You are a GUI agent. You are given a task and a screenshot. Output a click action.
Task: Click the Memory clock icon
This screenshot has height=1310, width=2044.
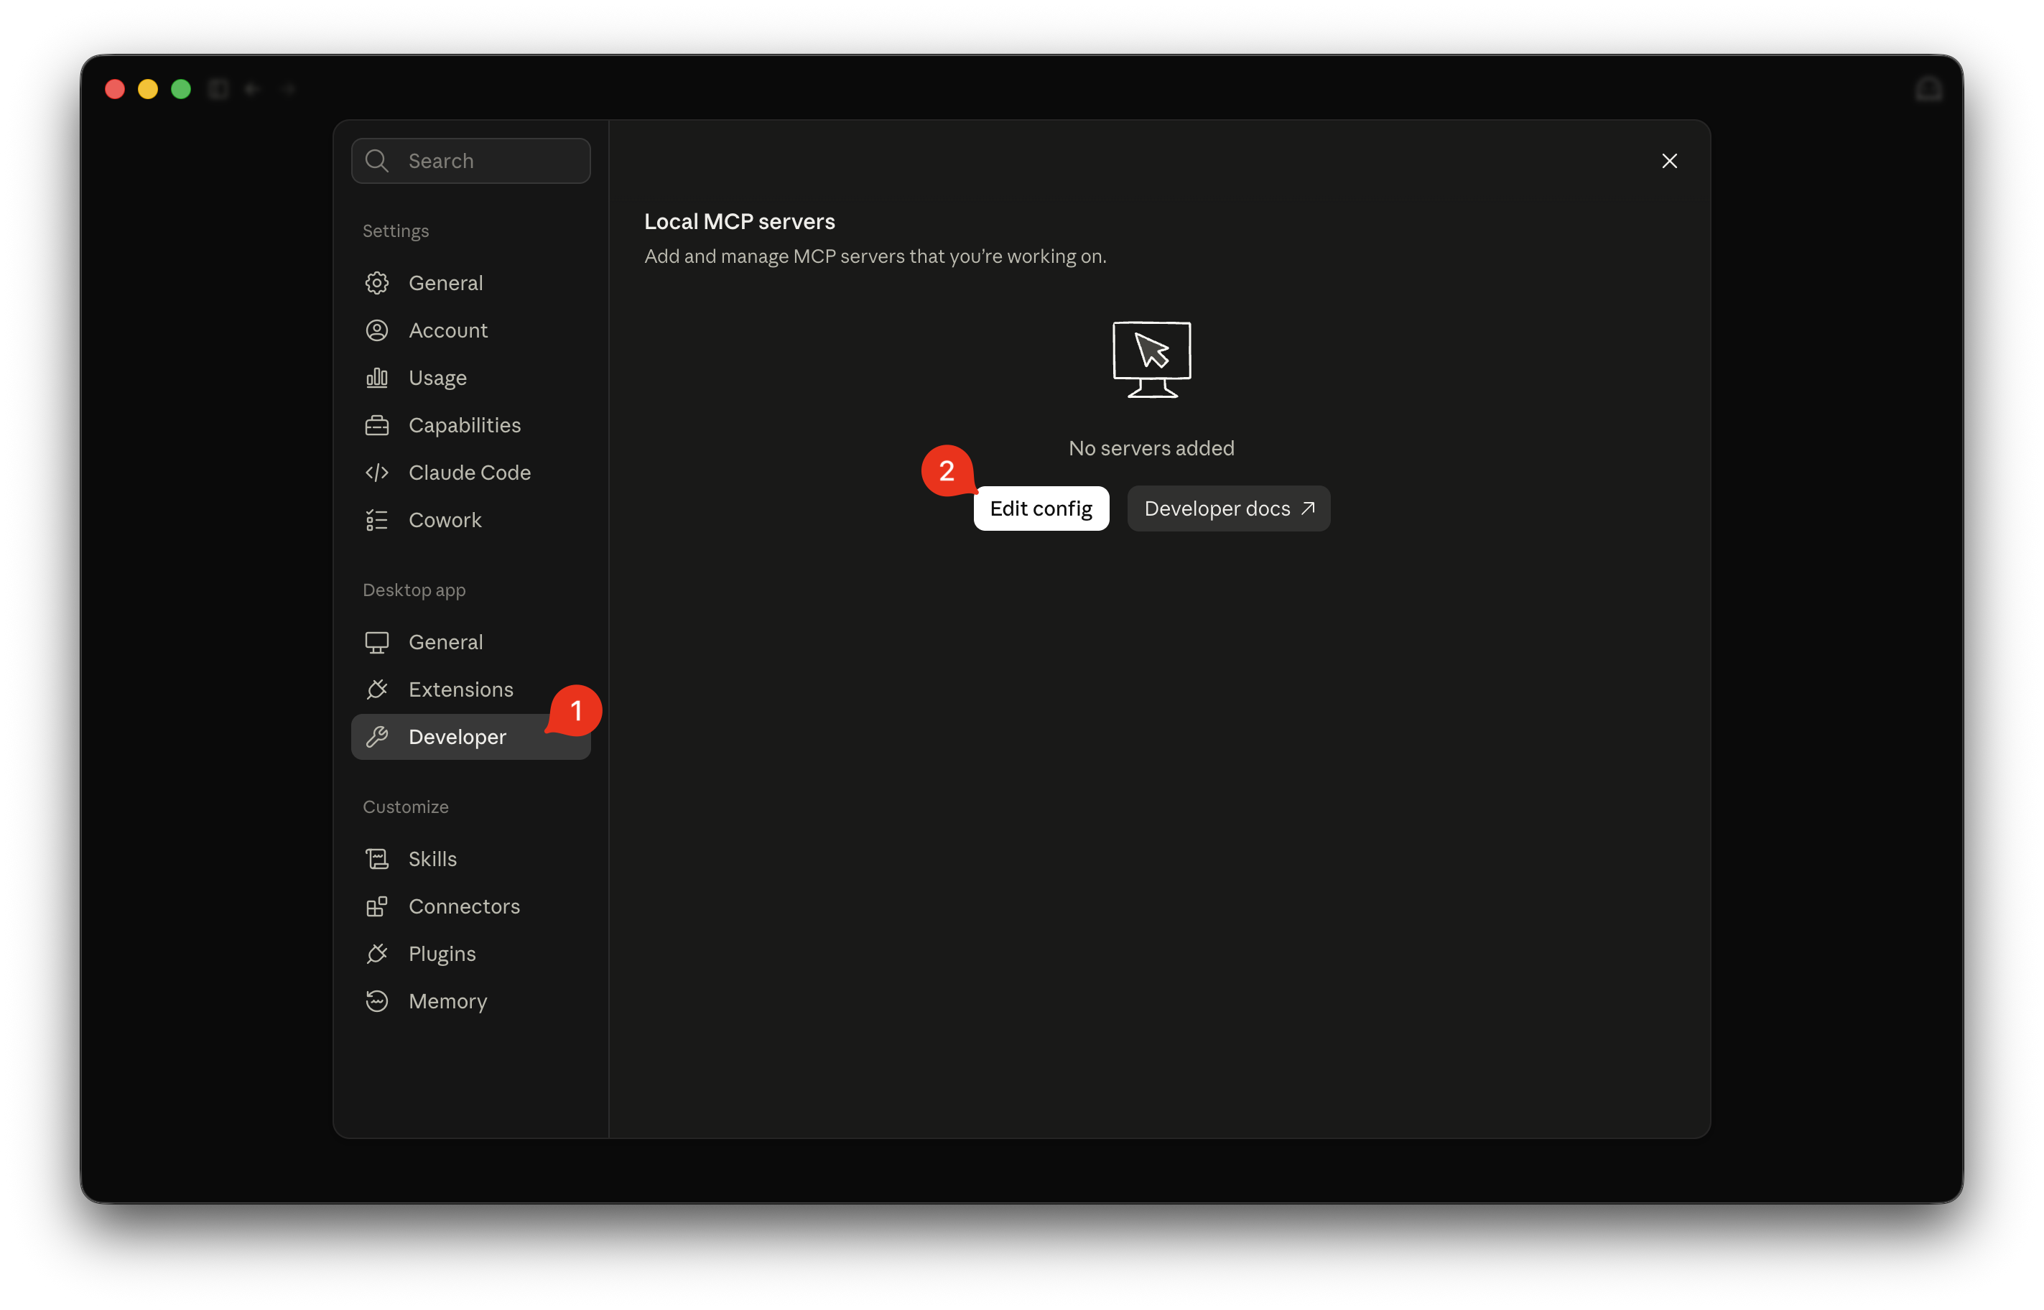coord(377,1001)
